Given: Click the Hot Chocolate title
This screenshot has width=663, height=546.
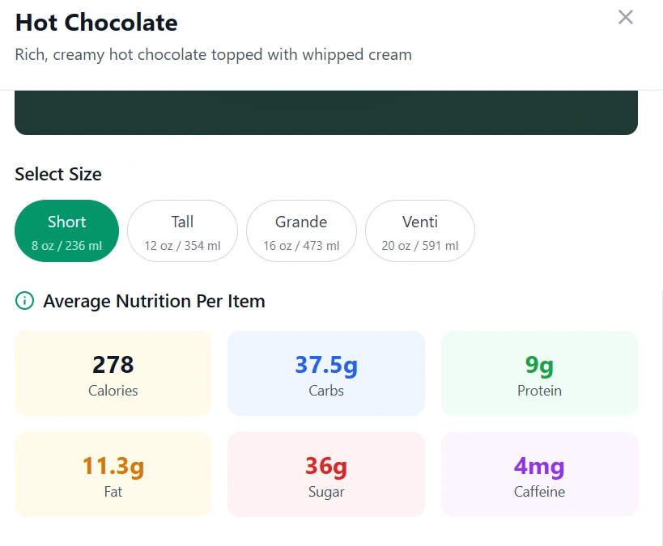Looking at the screenshot, I should tap(96, 23).
